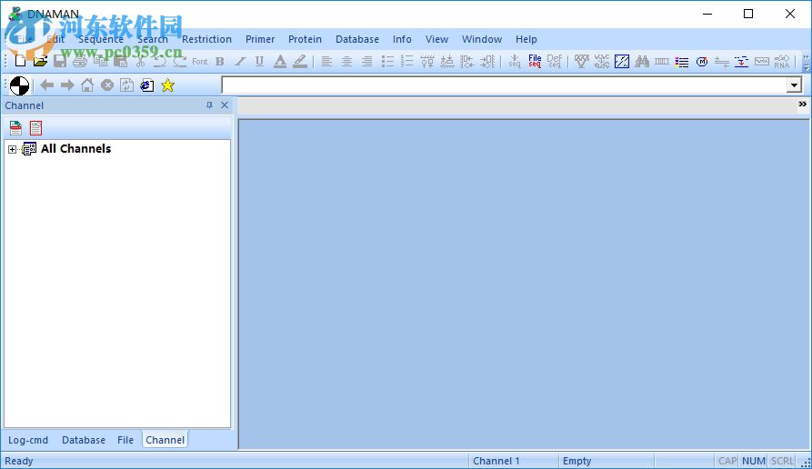Select the Channel tab at bottom
Image resolution: width=812 pixels, height=469 pixels.
coord(165,440)
